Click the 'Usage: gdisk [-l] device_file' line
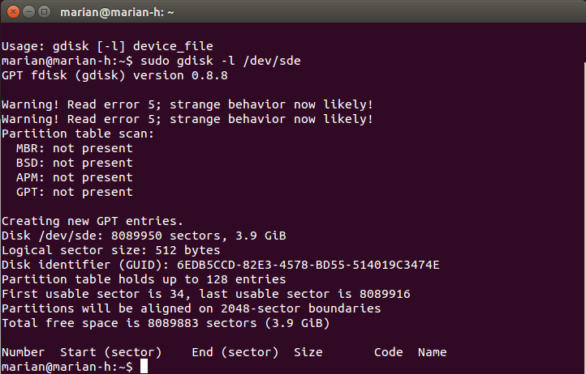Image resolution: width=586 pixels, height=374 pixels. point(107,46)
